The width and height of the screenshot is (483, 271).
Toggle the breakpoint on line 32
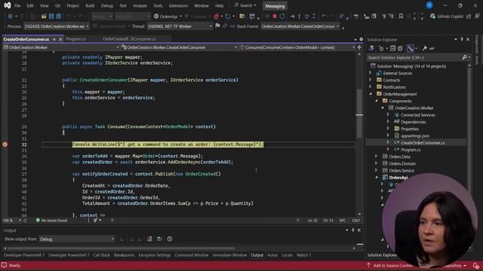(x=5, y=145)
